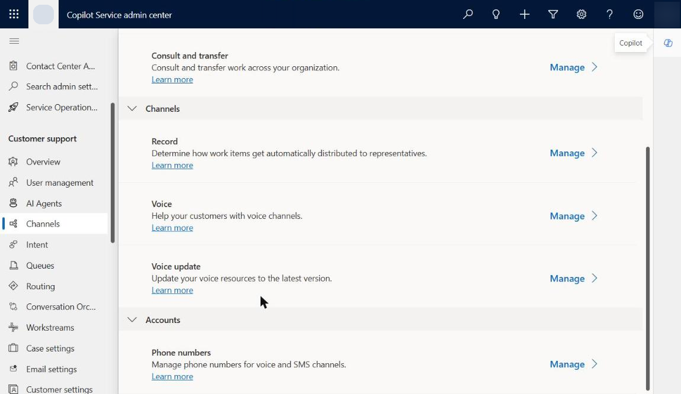Click chevron next to Phone numbers Manage
Viewport: 681px width, 394px height.
coord(595,364)
